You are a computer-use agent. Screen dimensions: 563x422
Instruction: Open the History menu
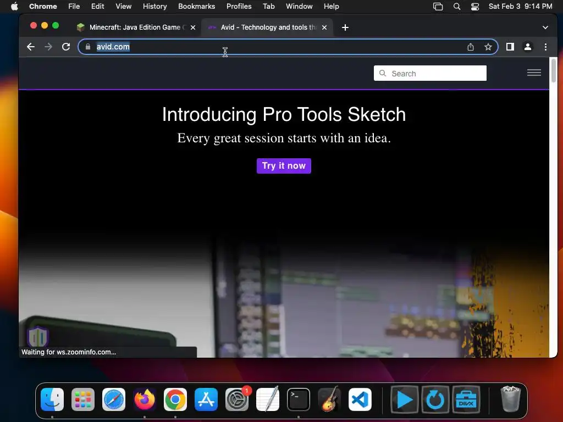[154, 7]
